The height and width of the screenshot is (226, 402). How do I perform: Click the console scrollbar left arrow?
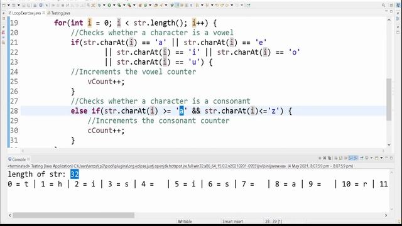click(10, 215)
